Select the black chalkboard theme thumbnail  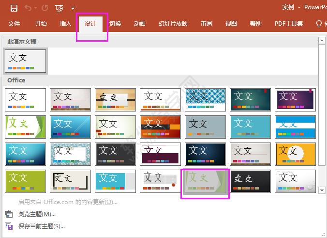250,181
